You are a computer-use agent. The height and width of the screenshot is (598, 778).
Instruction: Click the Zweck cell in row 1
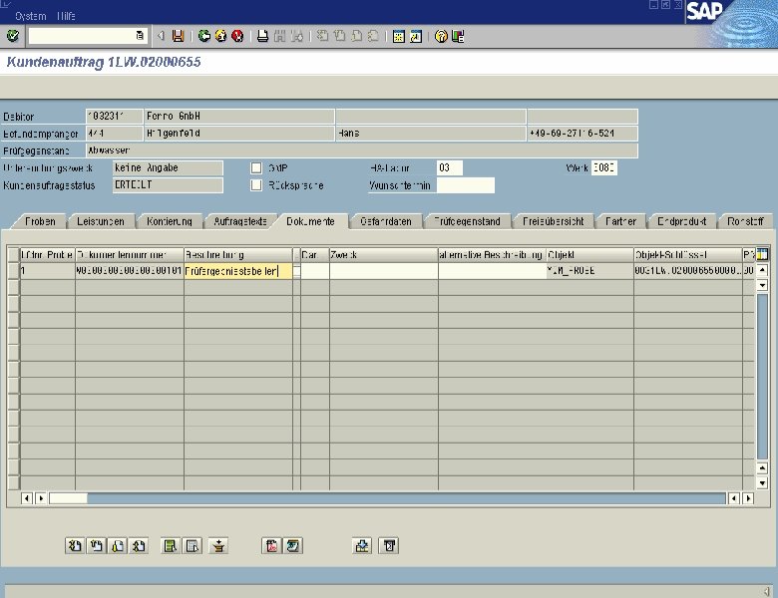pyautogui.click(x=384, y=271)
